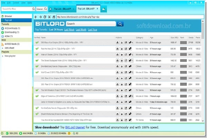Select the 'Last 24 Hours' filter

pyautogui.click(x=56, y=30)
